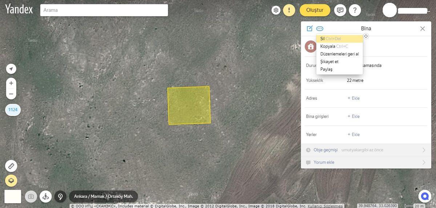Select the ruler measurement tool
The height and width of the screenshot is (208, 436).
(11, 166)
